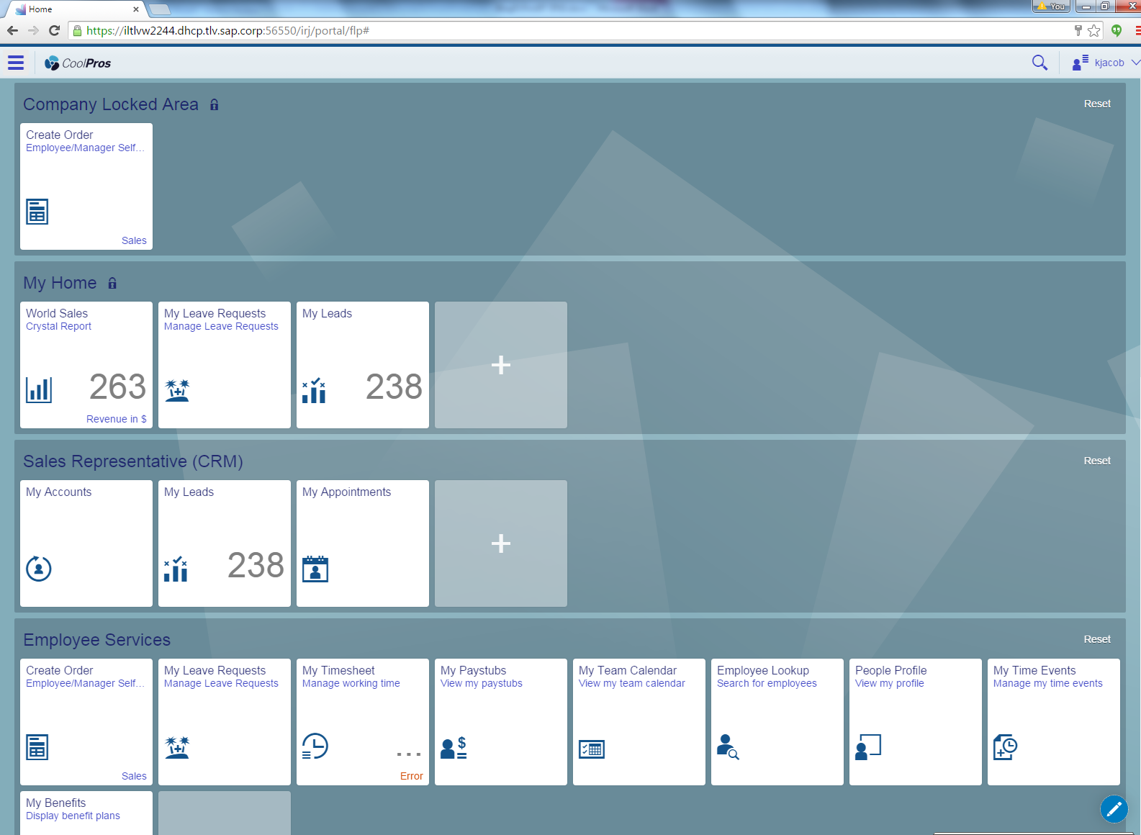The height and width of the screenshot is (835, 1141).
Task: Go back with the browser back arrow
Action: click(x=12, y=30)
